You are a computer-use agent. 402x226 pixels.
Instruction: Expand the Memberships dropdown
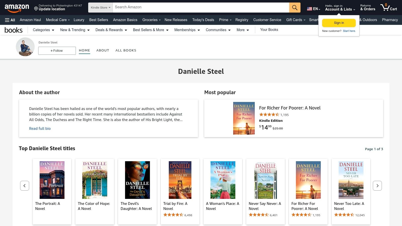187,30
